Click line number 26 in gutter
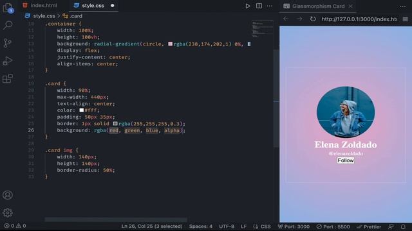Viewport: 412px width, 231px height. pyautogui.click(x=31, y=130)
